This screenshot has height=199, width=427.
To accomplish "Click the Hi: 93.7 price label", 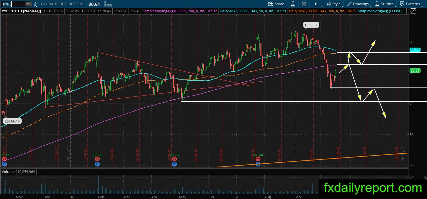I will pos(311,25).
